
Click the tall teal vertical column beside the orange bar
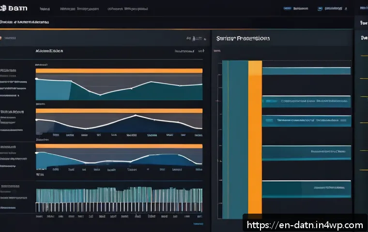click(x=235, y=140)
